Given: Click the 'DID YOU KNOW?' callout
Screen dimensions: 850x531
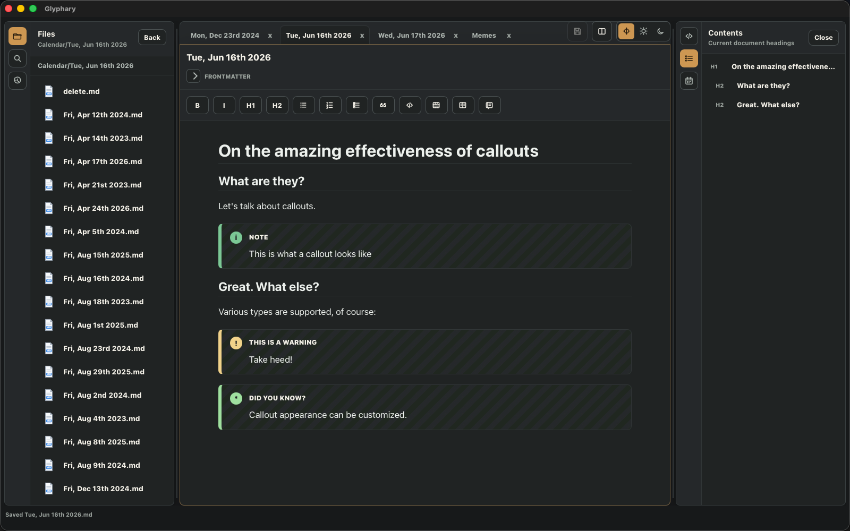Looking at the screenshot, I should 425,407.
